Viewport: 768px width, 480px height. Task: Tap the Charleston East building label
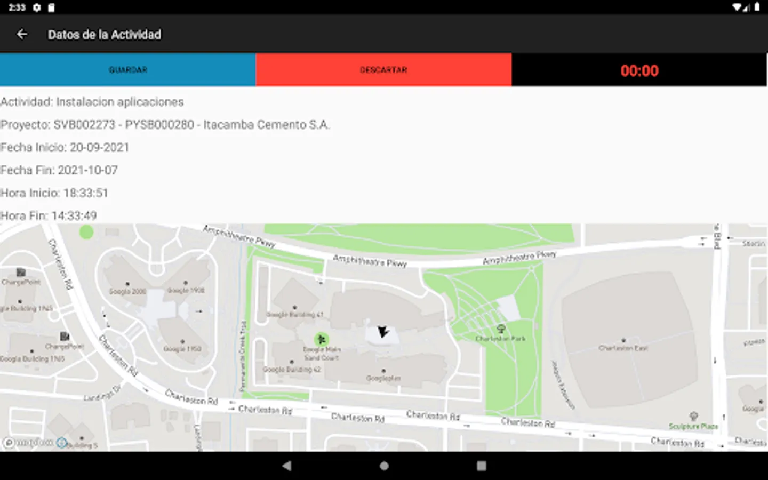point(623,348)
